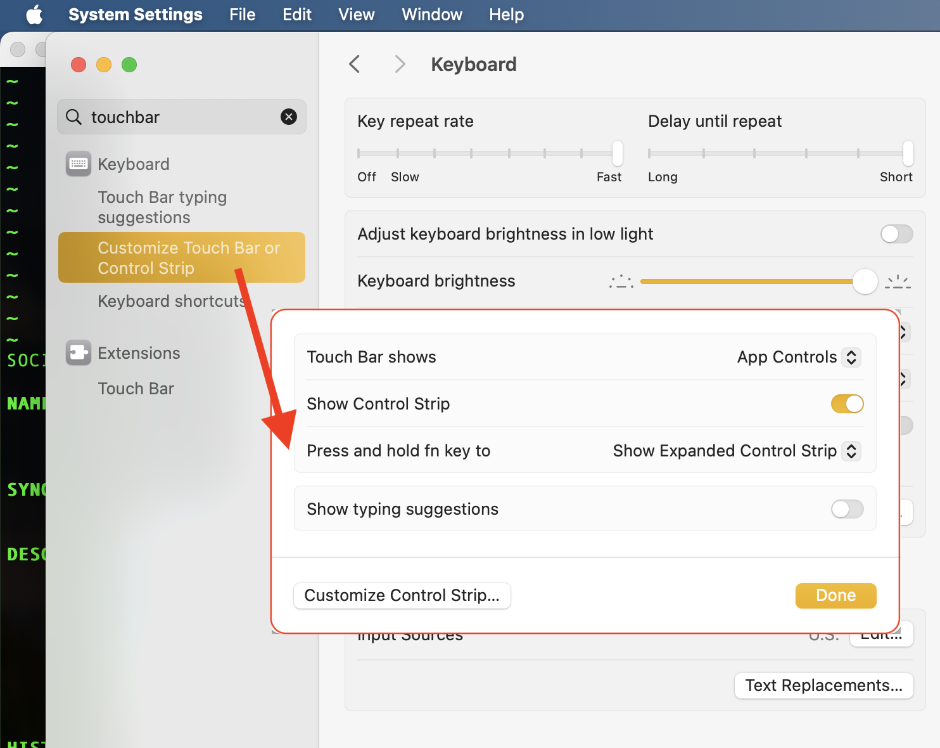This screenshot has width=940, height=748.
Task: Open the Window menu
Action: click(x=431, y=14)
